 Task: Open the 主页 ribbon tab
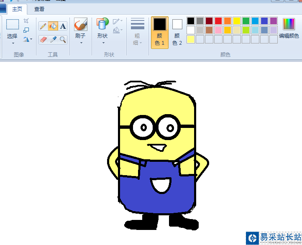tap(17, 9)
